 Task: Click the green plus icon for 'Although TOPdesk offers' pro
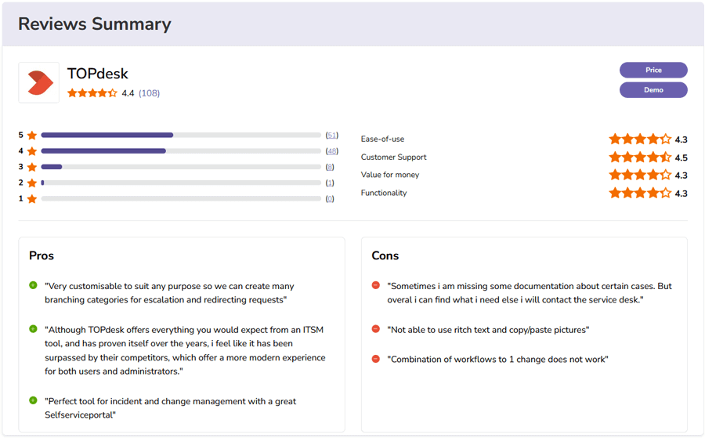click(33, 329)
